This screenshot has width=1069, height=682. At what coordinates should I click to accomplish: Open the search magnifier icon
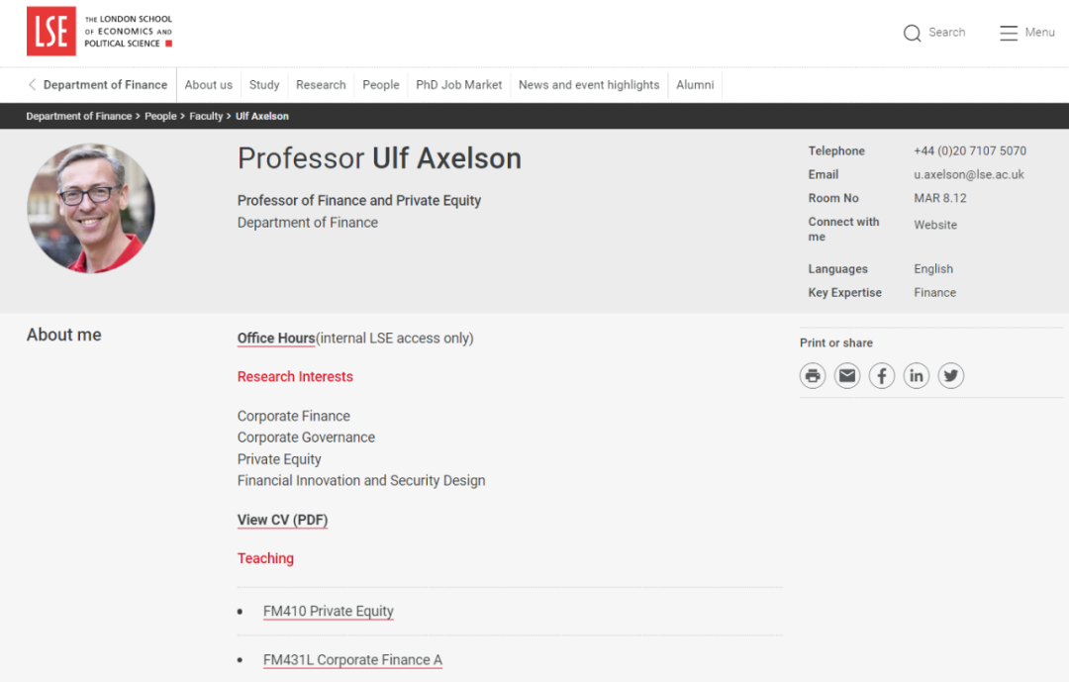pos(912,34)
